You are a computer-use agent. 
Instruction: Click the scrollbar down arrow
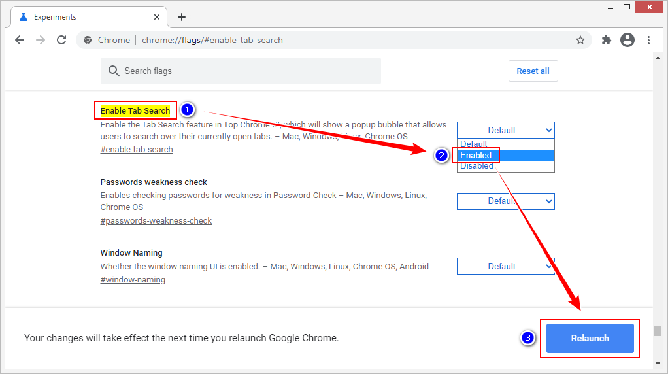click(658, 364)
